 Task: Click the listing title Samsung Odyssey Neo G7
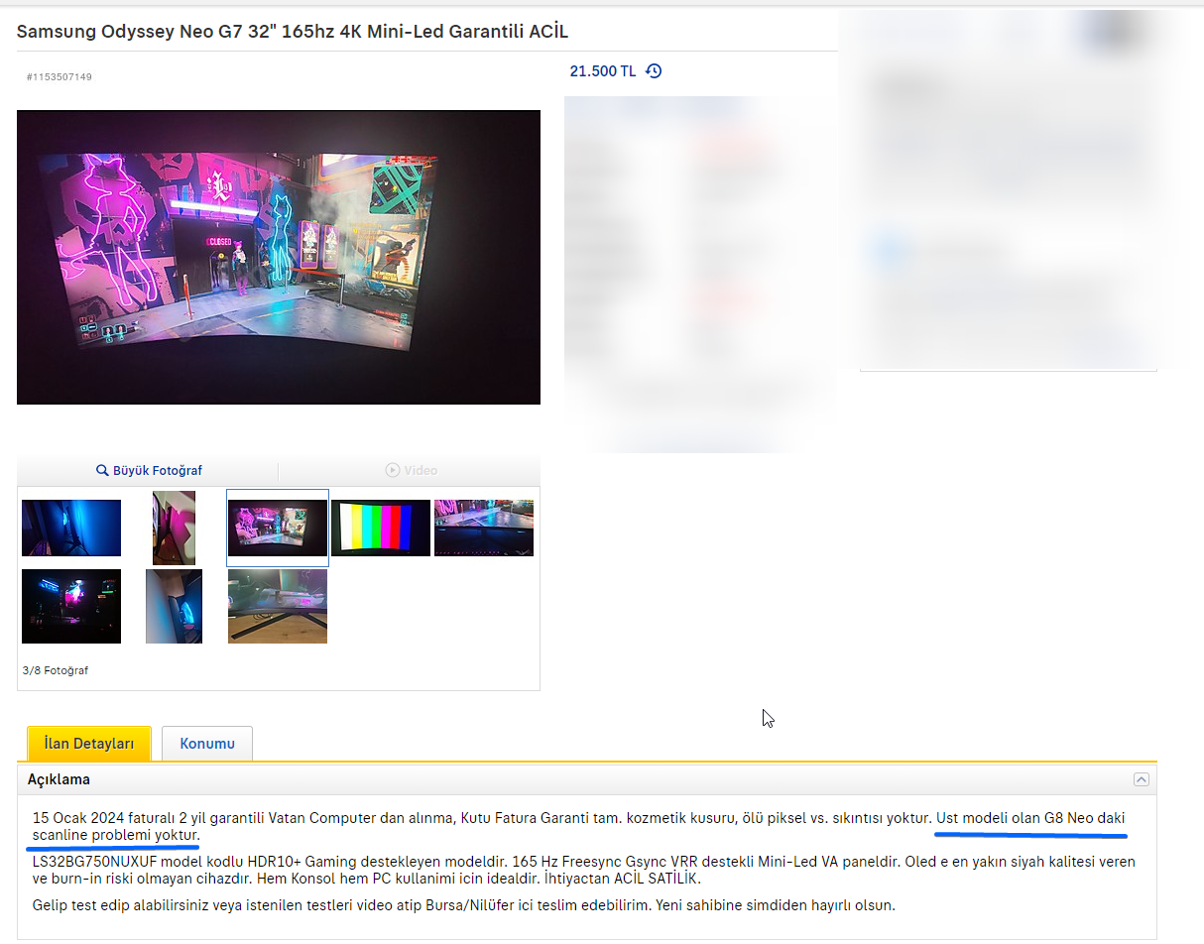tap(293, 32)
